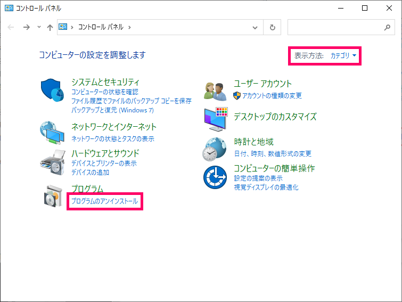Go up one level with the up arrow

(x=50, y=27)
